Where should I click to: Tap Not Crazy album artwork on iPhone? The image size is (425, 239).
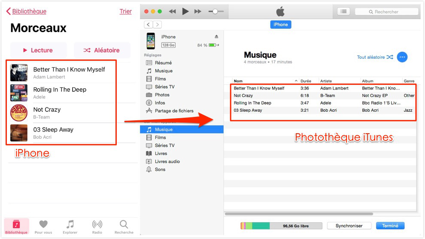click(x=19, y=113)
